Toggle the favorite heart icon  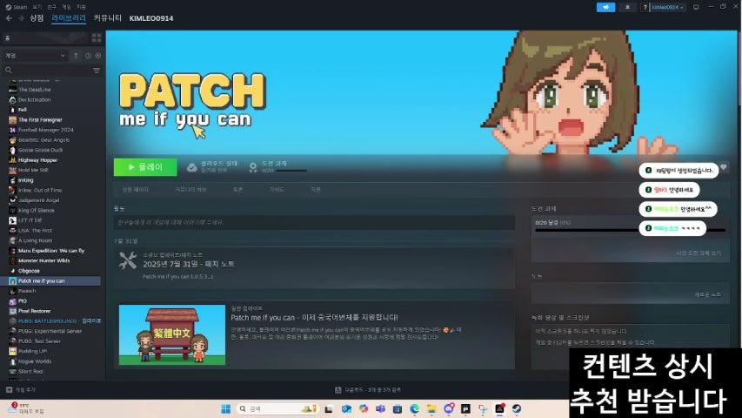coord(724,167)
